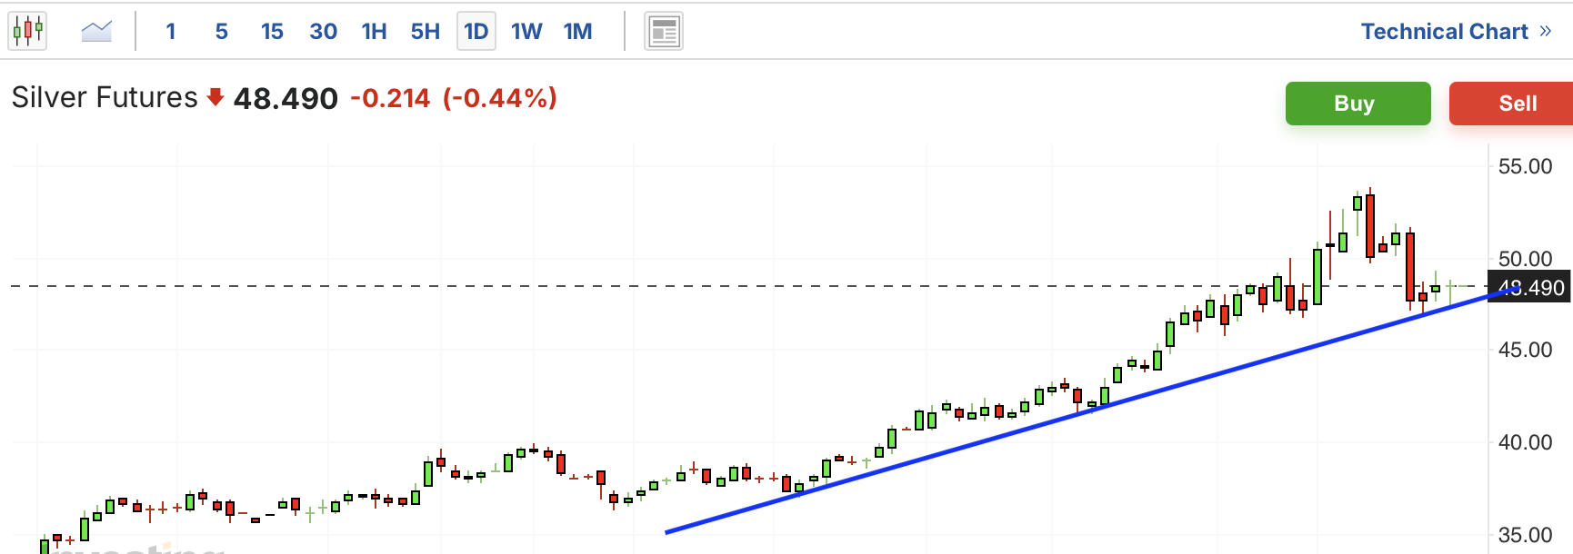Select the 5H timeframe
The image size is (1573, 554).
pyautogui.click(x=425, y=32)
